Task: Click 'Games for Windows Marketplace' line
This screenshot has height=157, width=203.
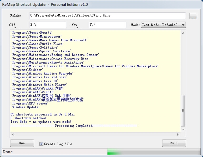Action: click(84, 66)
